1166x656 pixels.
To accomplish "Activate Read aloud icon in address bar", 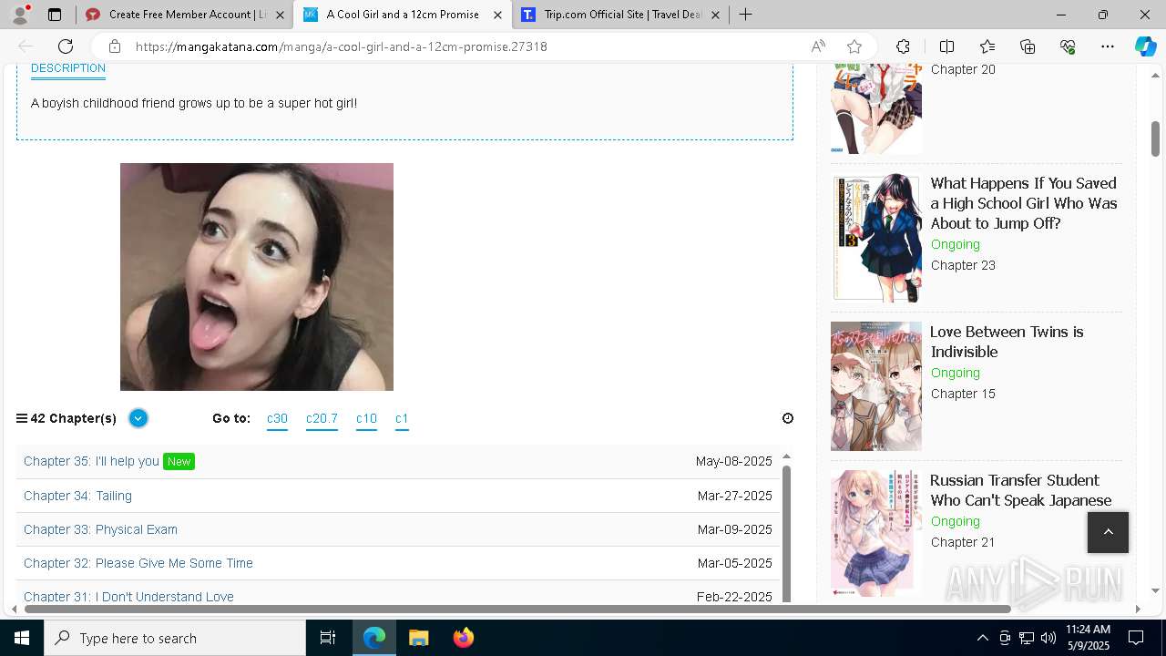I will [x=818, y=46].
